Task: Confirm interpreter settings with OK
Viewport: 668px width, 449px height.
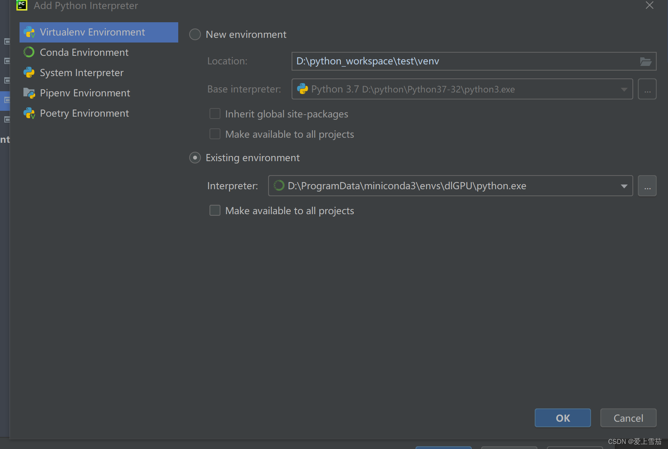Action: pyautogui.click(x=562, y=418)
